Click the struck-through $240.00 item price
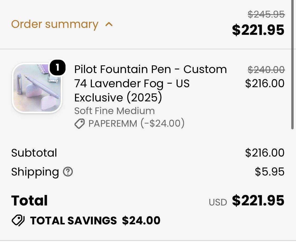Viewport: 296px width, 242px height. (266, 70)
